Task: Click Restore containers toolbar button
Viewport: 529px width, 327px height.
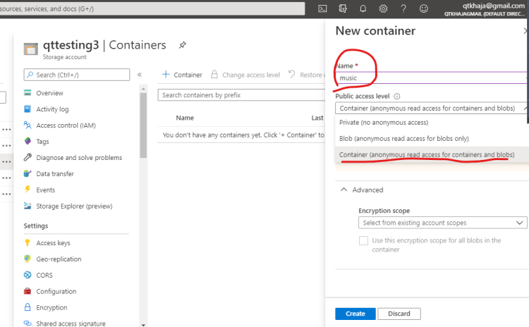Action: click(306, 75)
